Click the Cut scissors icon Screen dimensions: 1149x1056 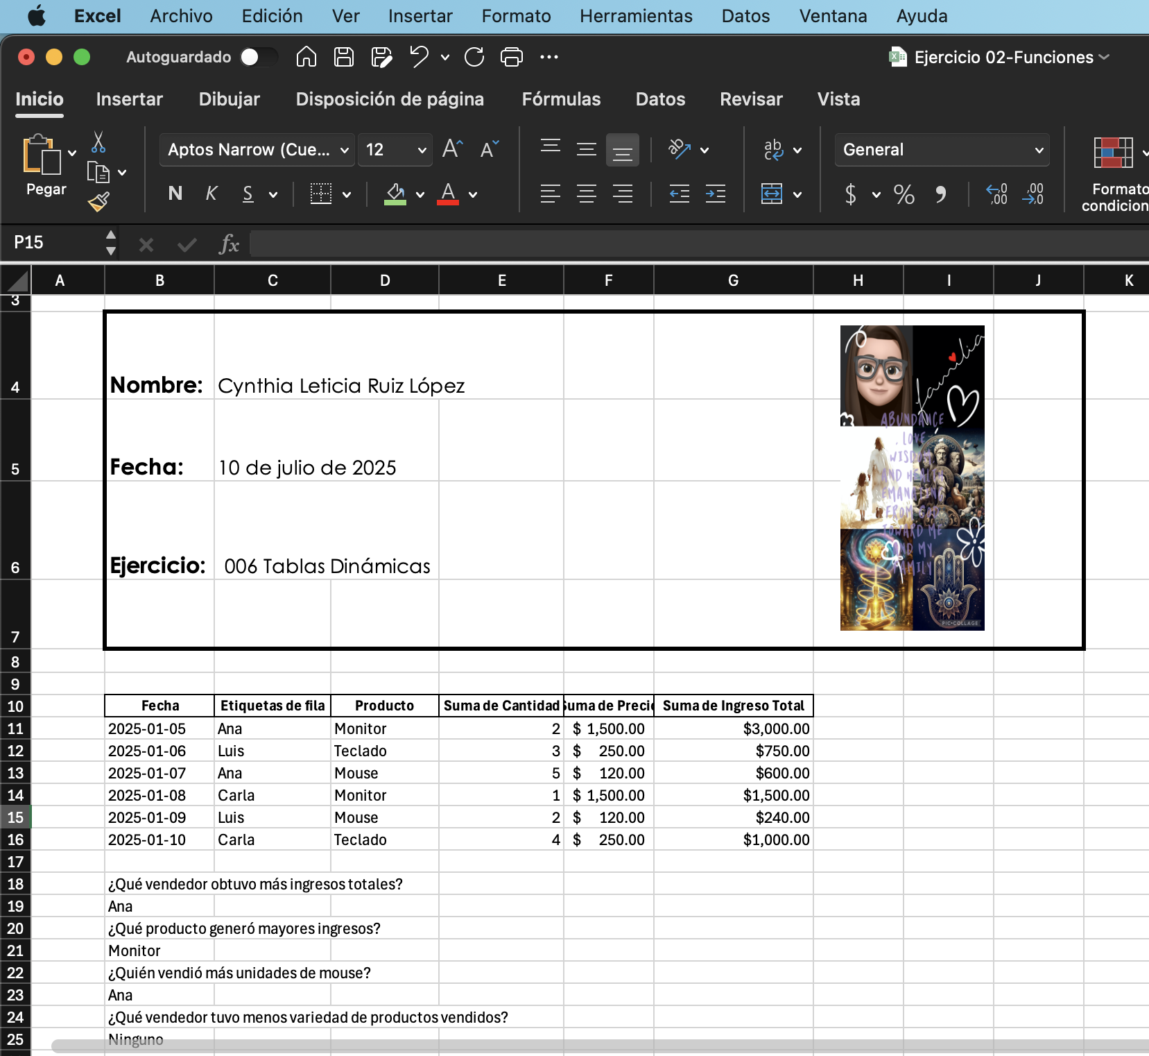[x=98, y=142]
